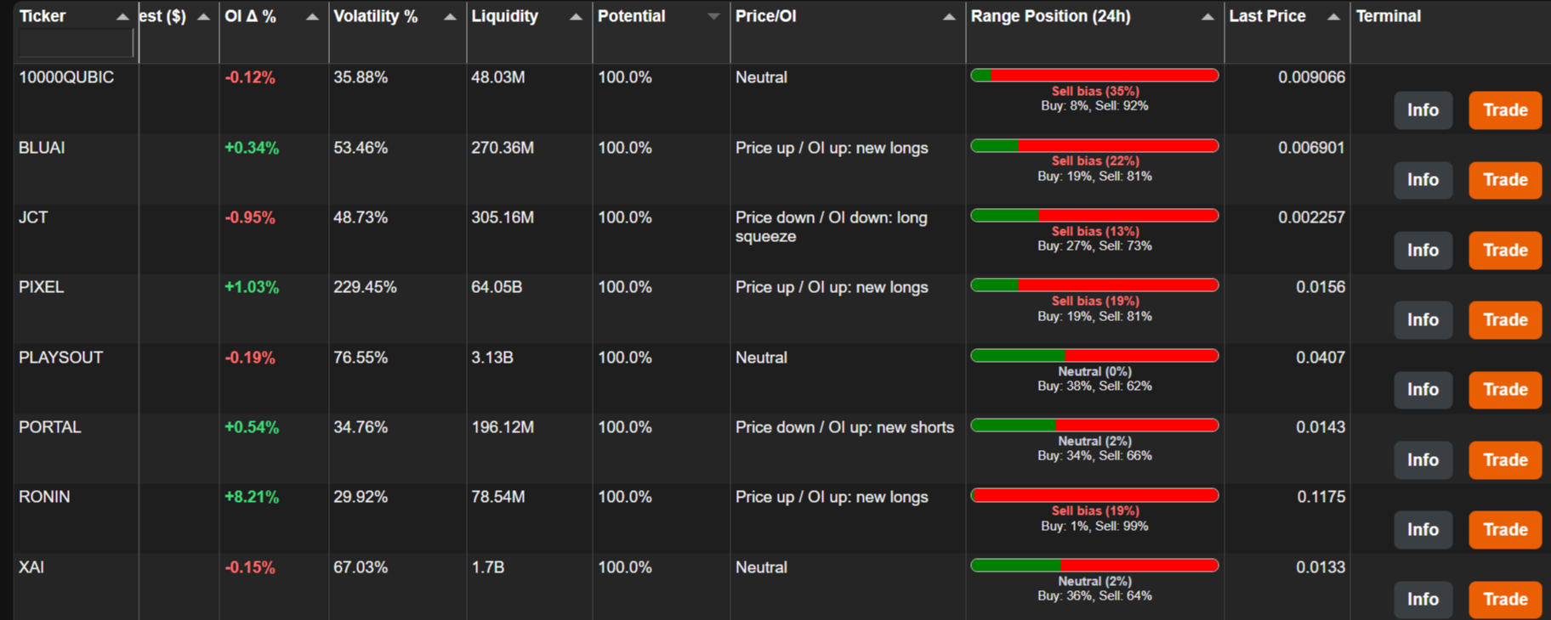Sort by Volatility % arrow
The height and width of the screenshot is (620, 1551).
click(x=450, y=17)
